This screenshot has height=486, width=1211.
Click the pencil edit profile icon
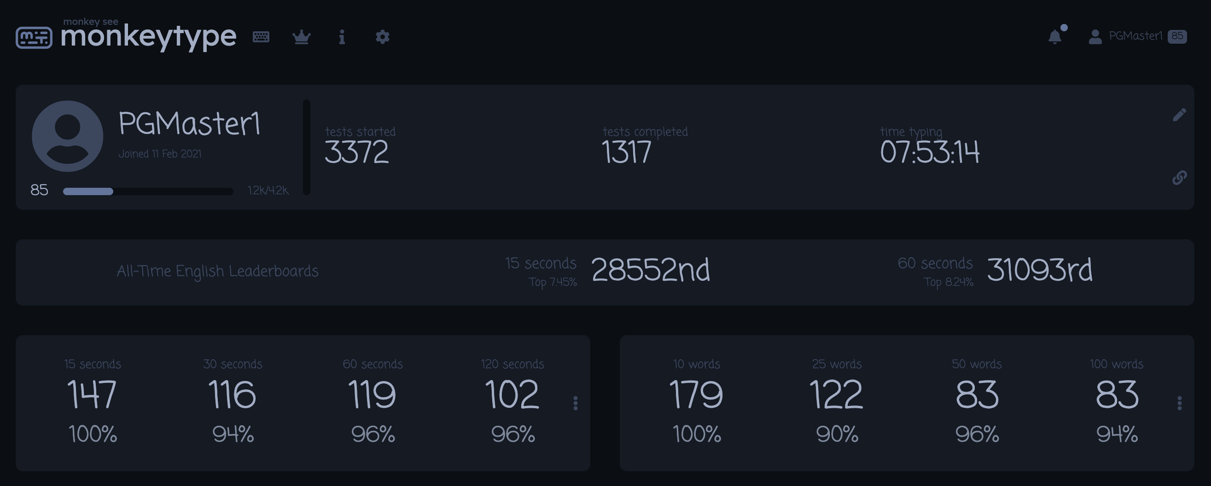(x=1179, y=115)
